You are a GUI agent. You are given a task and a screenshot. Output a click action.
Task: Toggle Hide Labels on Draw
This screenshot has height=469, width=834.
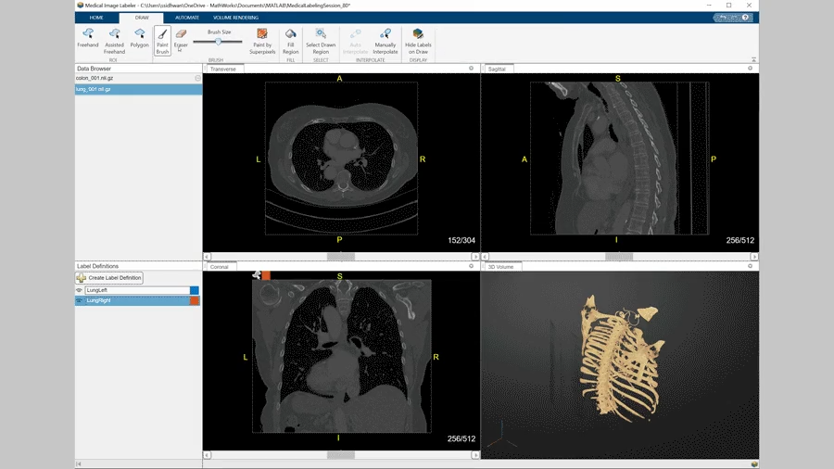(418, 39)
